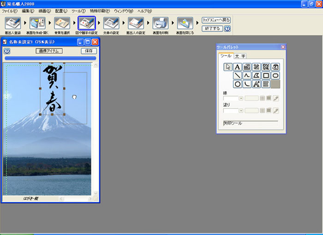This screenshot has width=323, height=235.
Task: Open the 特殊印刷 menu
Action: pos(100,11)
